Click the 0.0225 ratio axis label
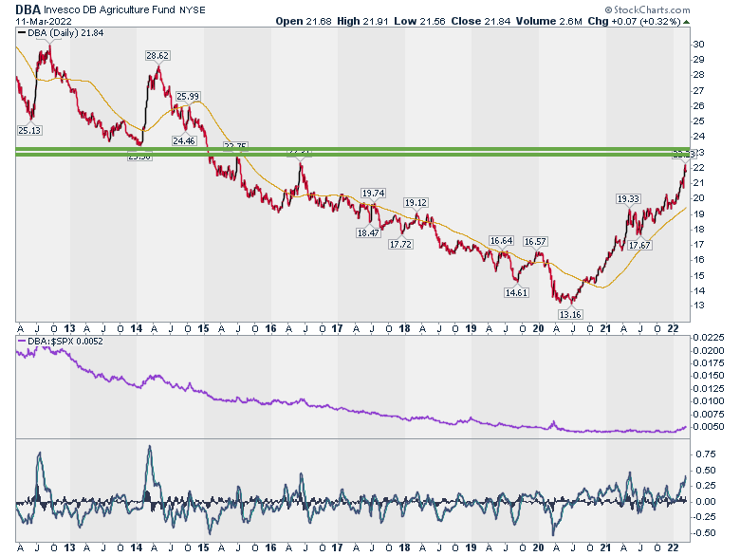The image size is (740, 556). coord(709,338)
